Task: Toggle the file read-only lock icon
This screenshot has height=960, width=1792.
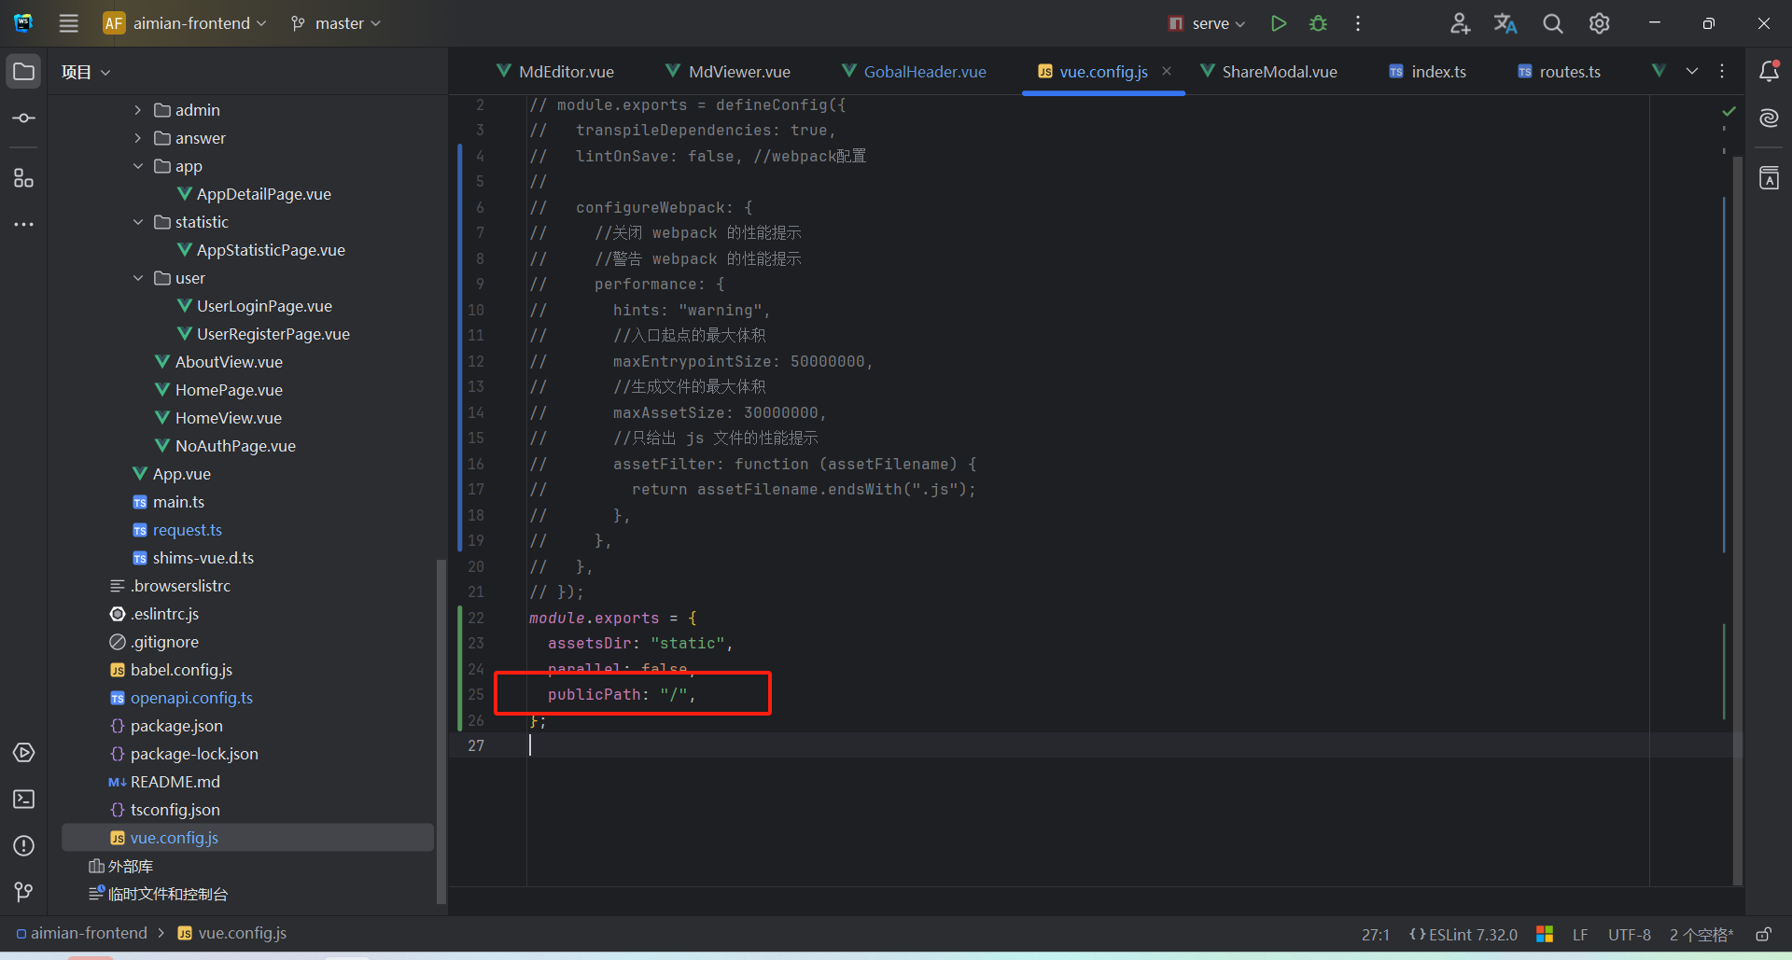Action: click(1763, 934)
